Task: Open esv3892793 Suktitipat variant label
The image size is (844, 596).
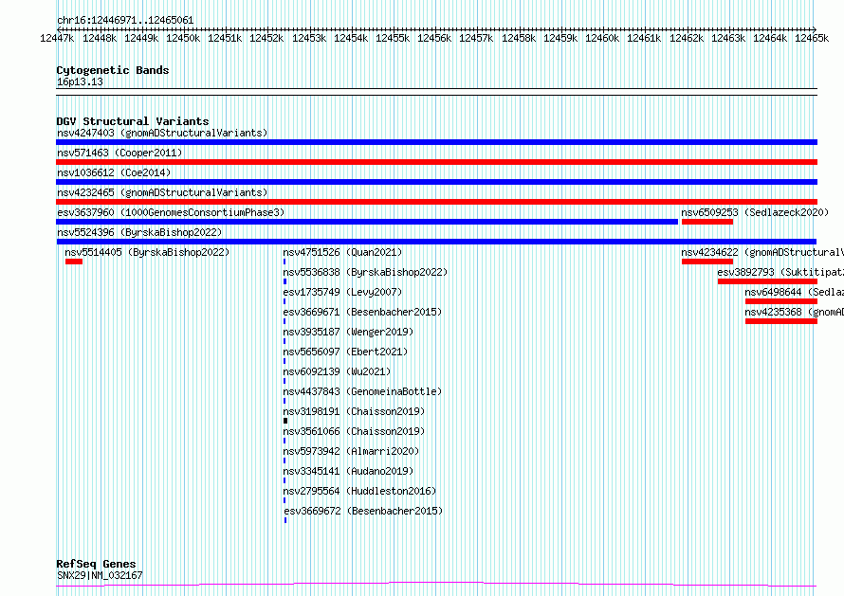Action: click(x=780, y=272)
